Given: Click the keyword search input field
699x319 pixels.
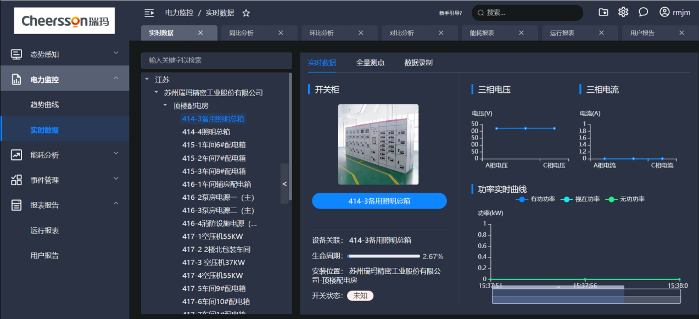Looking at the screenshot, I should (216, 61).
